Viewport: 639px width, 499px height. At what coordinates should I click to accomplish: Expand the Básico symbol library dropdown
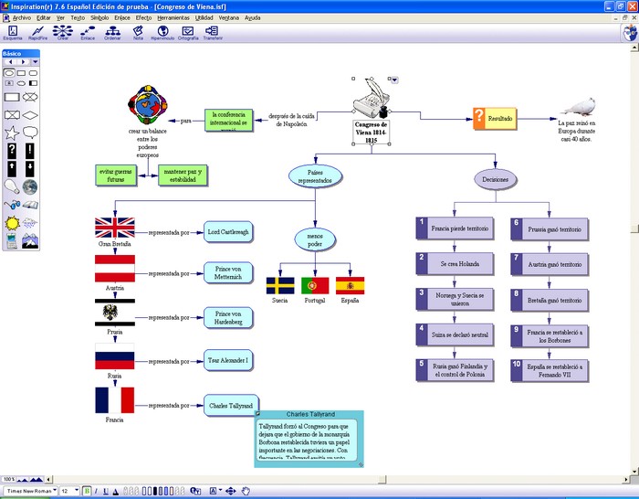pos(35,62)
